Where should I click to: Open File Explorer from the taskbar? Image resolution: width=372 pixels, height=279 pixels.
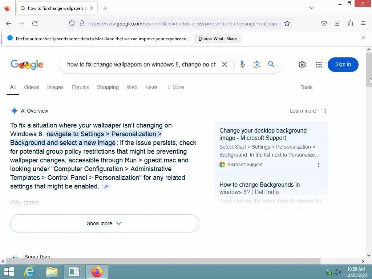[x=52, y=272]
